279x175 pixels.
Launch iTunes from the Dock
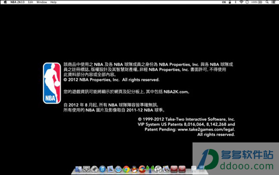click(102, 169)
